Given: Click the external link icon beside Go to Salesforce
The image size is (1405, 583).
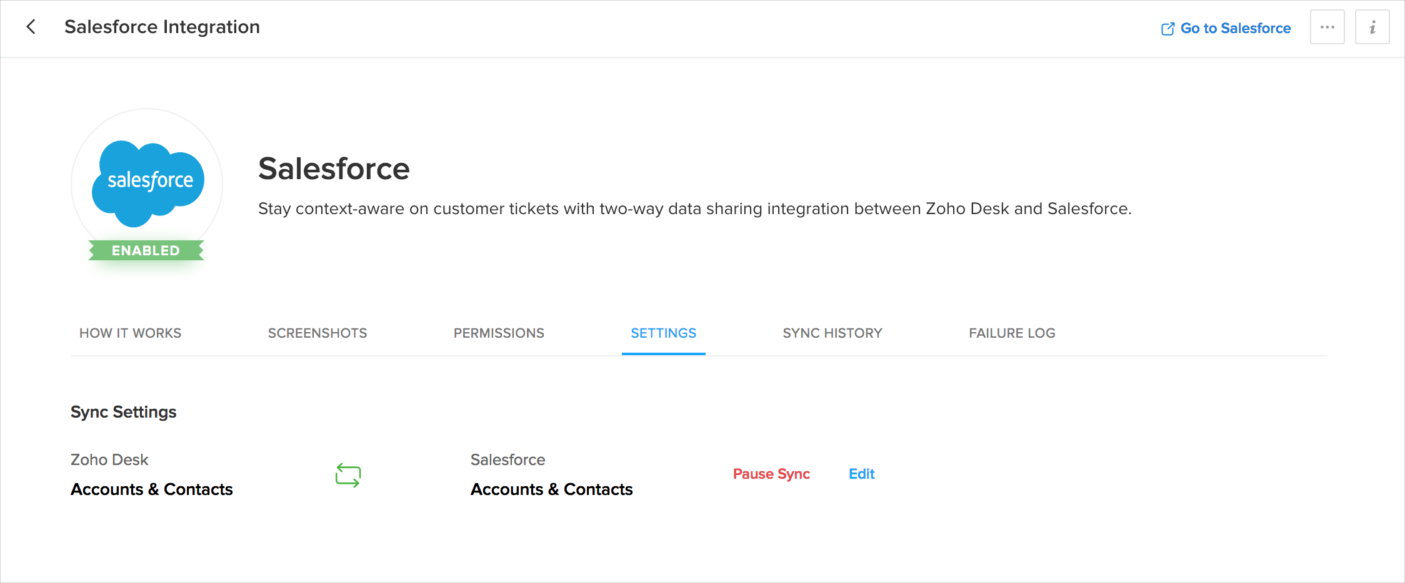Looking at the screenshot, I should [1167, 29].
